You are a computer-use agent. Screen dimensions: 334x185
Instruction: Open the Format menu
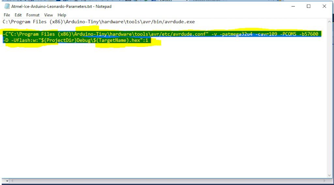pyautogui.click(x=33, y=15)
